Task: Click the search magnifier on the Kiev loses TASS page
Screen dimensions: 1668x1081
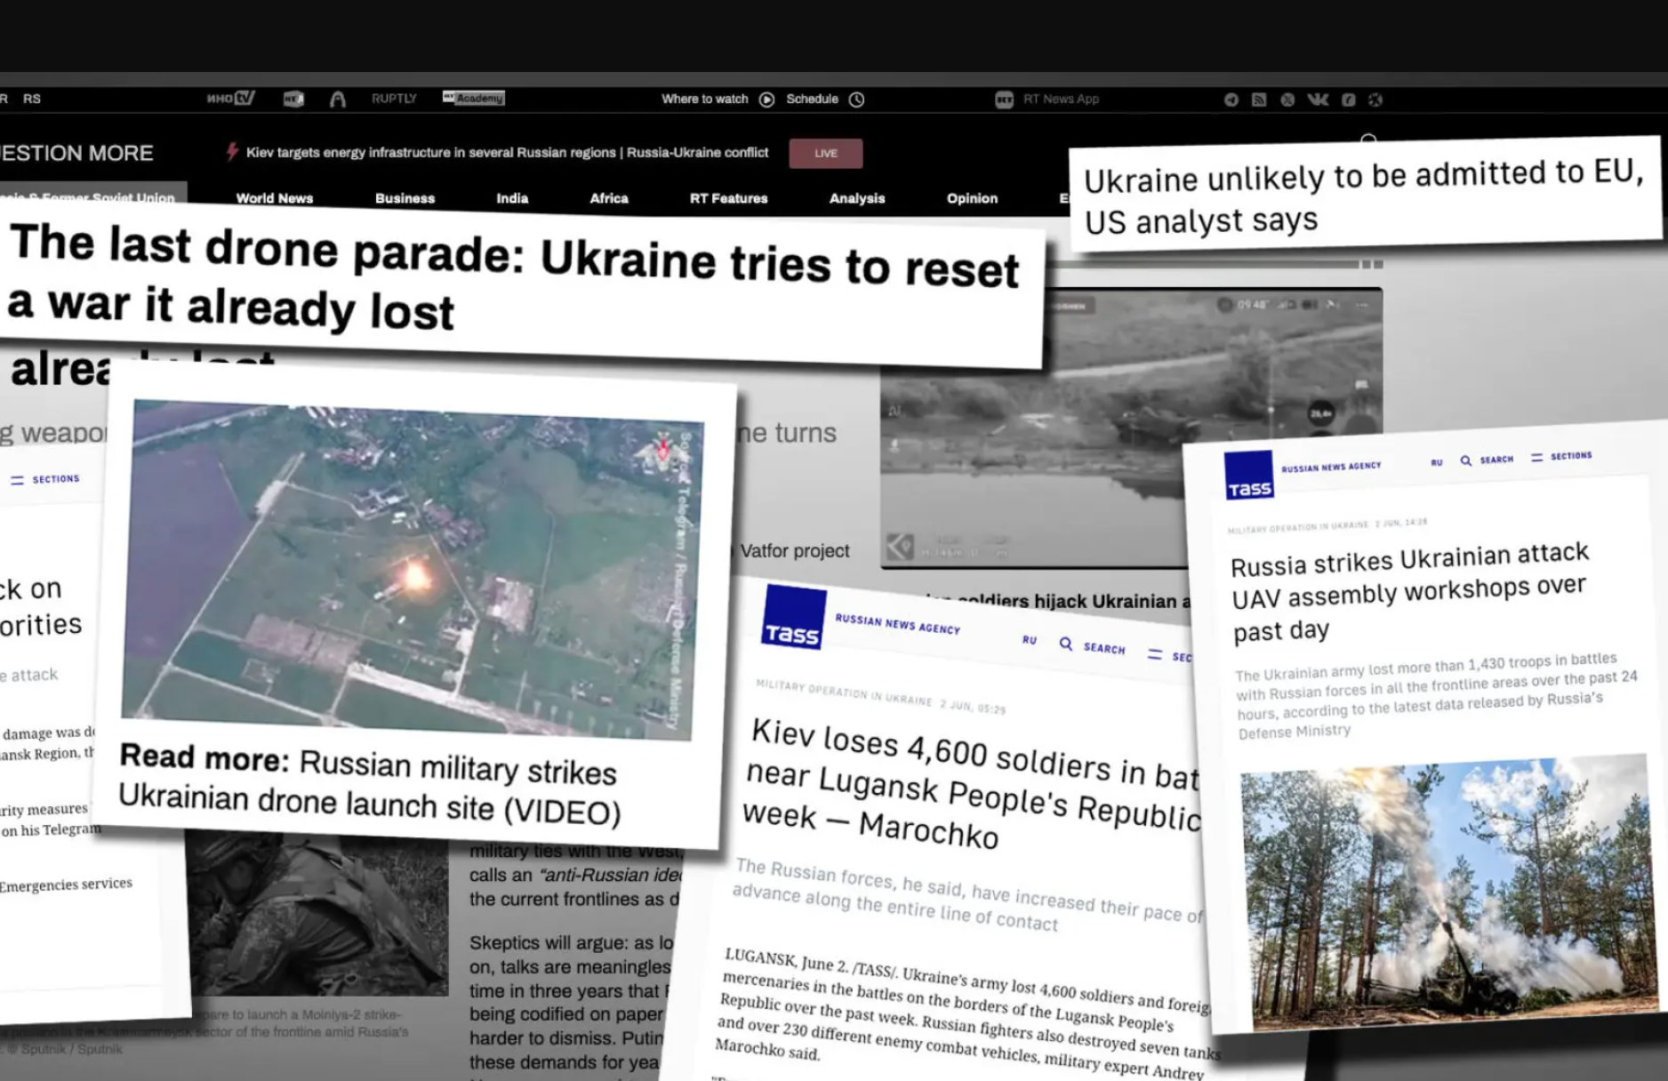Action: coord(1065,644)
